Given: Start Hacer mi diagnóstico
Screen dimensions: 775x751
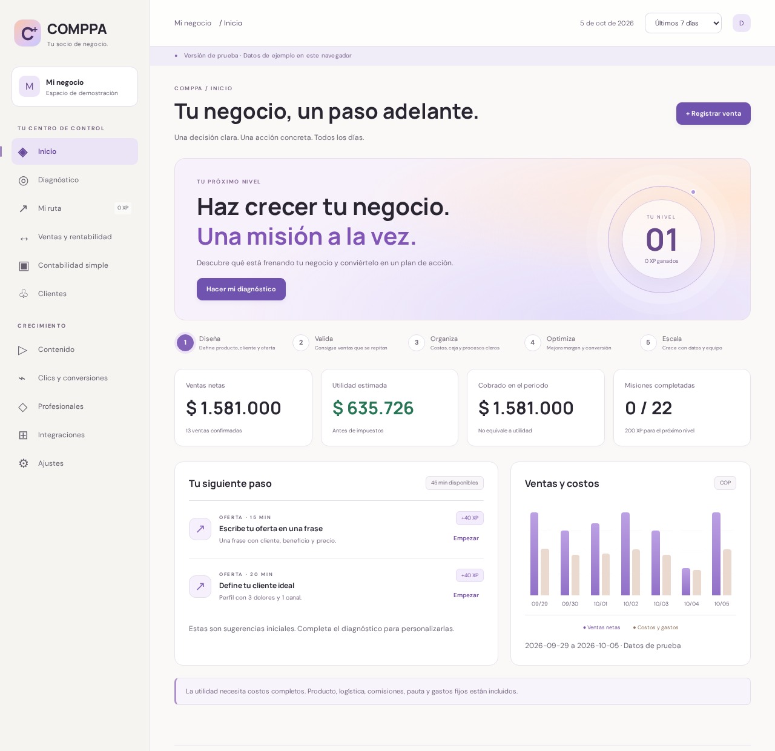Looking at the screenshot, I should coord(241,289).
